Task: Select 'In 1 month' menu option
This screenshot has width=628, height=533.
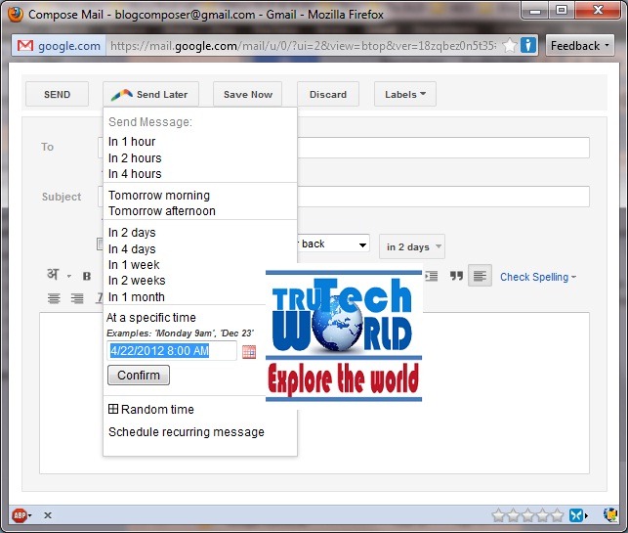Action: click(x=136, y=297)
